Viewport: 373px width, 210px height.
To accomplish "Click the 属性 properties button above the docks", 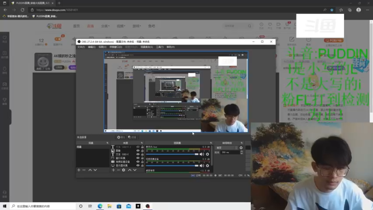I will 121,137.
